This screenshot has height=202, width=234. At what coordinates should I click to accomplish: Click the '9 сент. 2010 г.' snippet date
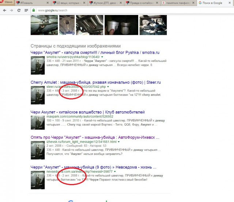(72, 120)
